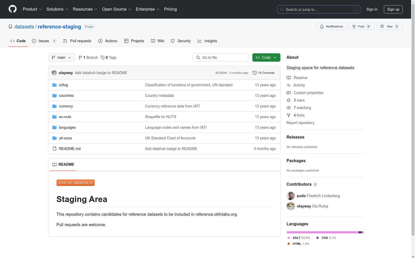This screenshot has width=415, height=259.
Task: Click the CSS 5.1% language entry
Action: [x=326, y=238]
